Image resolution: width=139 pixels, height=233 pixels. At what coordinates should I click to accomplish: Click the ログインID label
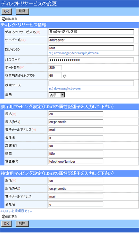coord(12,50)
